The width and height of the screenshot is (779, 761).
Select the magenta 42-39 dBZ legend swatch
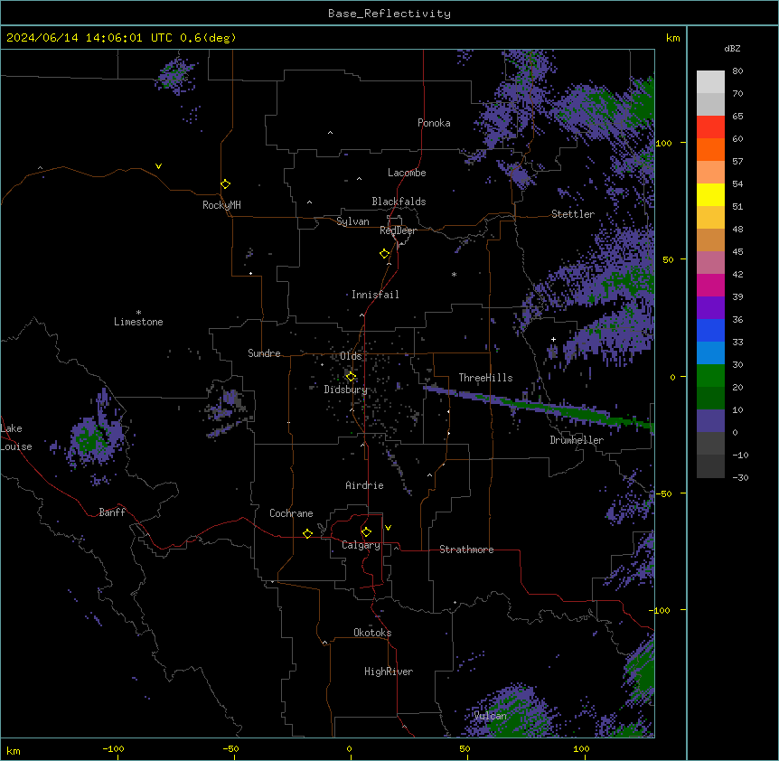click(710, 285)
